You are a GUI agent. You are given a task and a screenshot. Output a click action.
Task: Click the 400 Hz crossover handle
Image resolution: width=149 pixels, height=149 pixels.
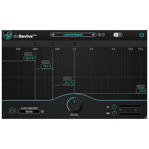[x=53, y=44]
